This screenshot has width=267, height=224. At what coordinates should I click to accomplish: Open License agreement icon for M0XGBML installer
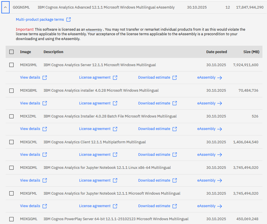point(115,103)
